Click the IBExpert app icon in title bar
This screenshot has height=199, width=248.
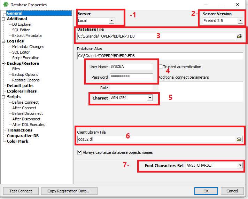click(5, 5)
